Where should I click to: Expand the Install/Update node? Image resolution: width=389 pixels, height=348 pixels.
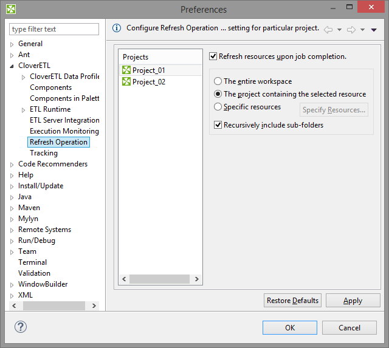pyautogui.click(x=12, y=186)
